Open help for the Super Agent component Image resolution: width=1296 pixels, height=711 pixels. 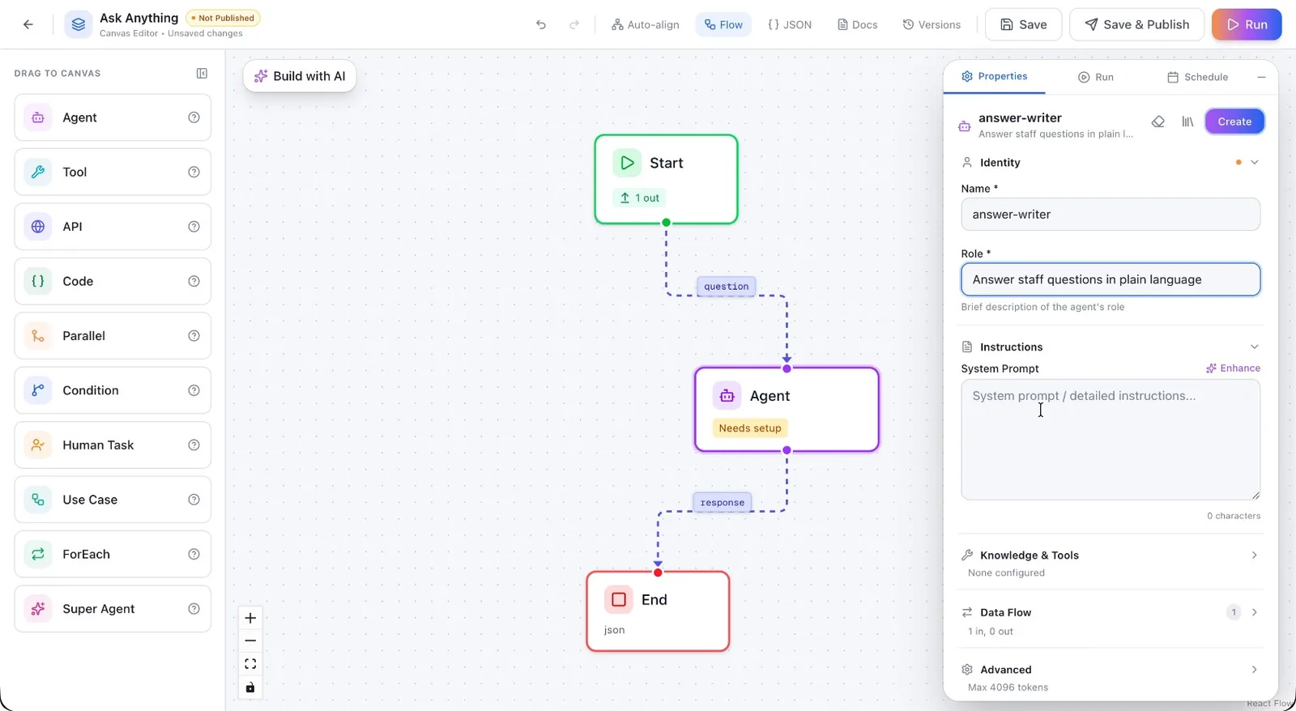coord(194,609)
